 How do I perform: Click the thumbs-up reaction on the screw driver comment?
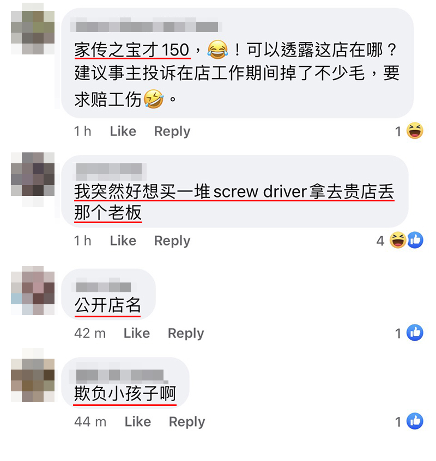415,240
